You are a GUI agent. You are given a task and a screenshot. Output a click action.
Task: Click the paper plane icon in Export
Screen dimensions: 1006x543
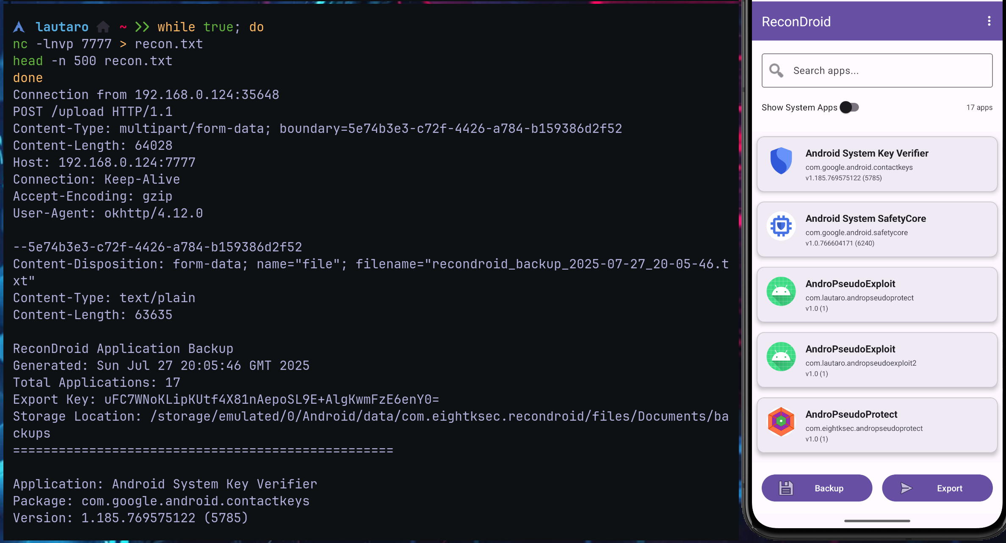(x=906, y=488)
